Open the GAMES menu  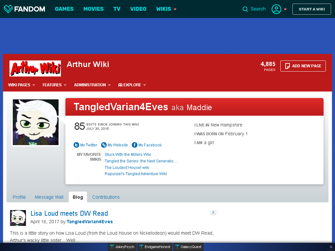click(64, 9)
